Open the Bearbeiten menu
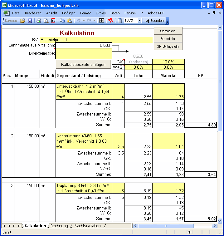 (x=33, y=13)
